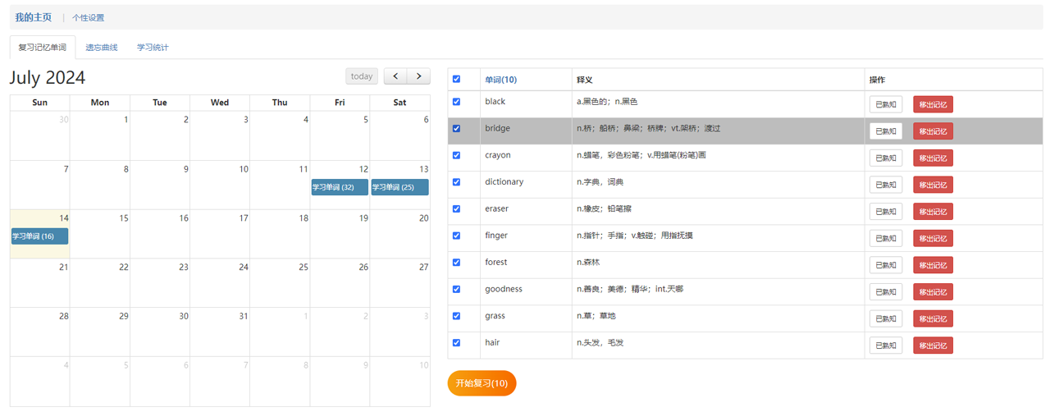1050x412 pixels.
Task: Mark black as 已熟知
Action: (886, 104)
